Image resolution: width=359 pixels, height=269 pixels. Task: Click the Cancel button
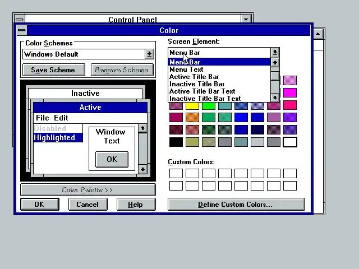88,204
